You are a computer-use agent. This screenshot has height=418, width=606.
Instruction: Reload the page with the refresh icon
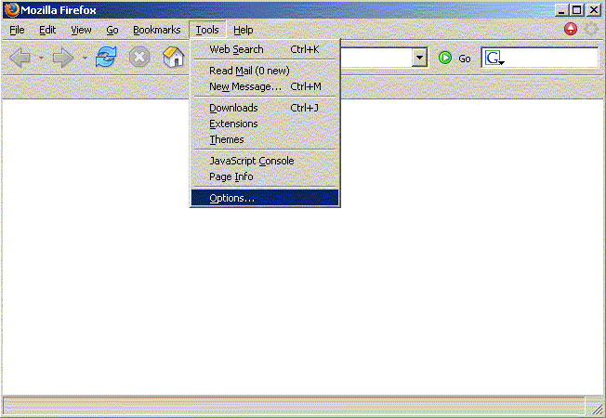pos(106,58)
